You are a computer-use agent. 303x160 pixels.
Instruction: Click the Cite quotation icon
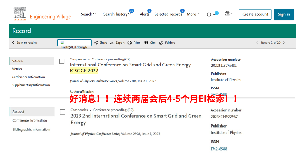click(146, 43)
